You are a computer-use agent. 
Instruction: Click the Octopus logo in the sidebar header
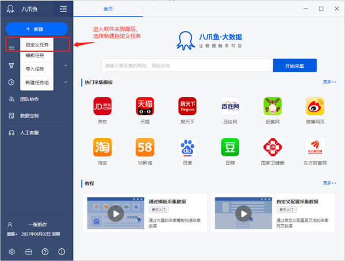10,9
